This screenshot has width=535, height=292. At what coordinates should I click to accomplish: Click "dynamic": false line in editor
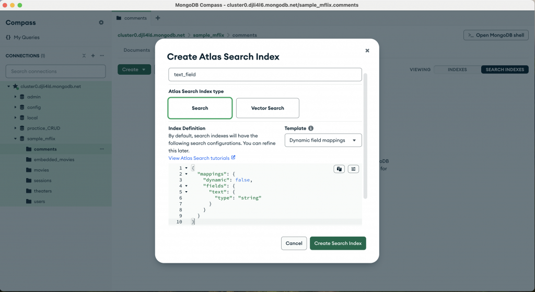pyautogui.click(x=228, y=180)
